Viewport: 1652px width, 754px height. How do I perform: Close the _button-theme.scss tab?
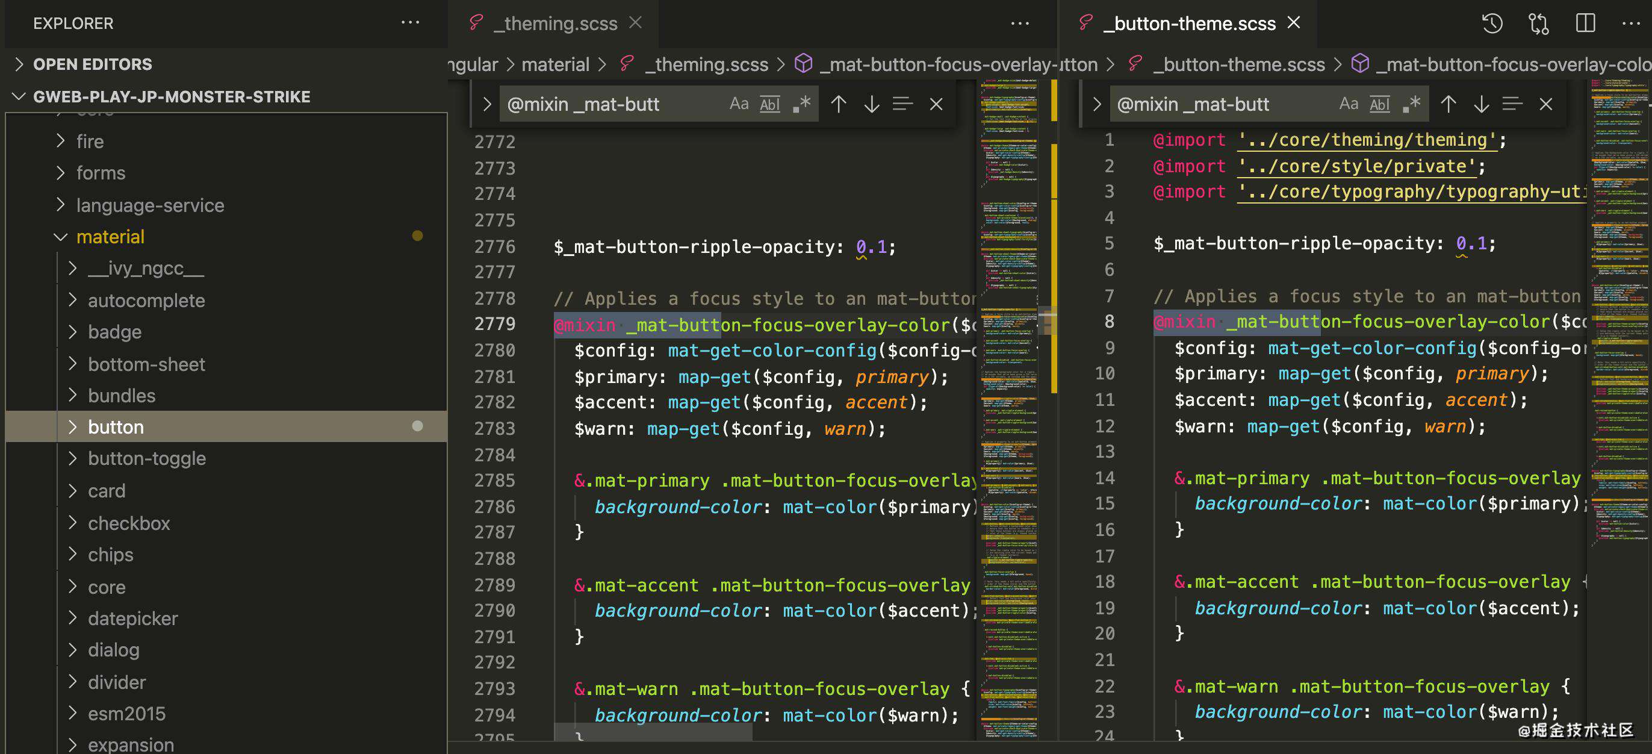pos(1294,23)
